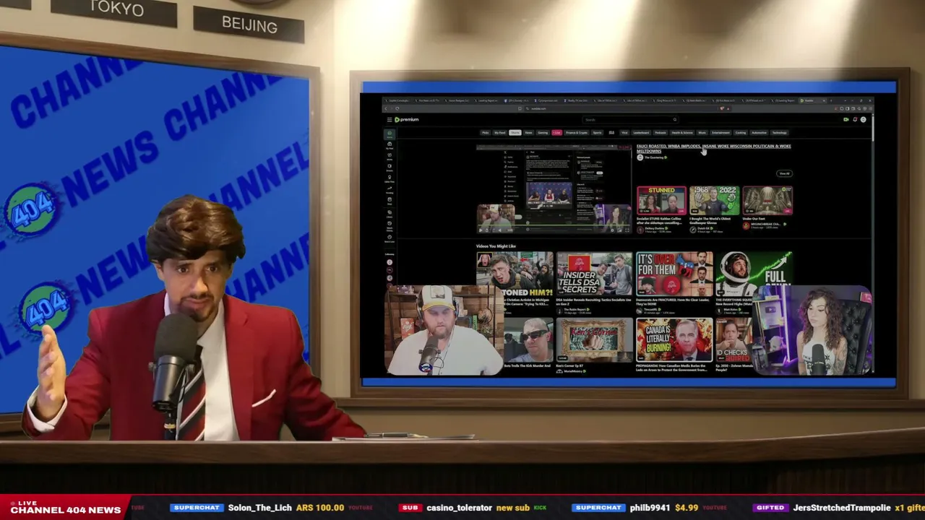
Task: Click the browser back arrow
Action: click(386, 108)
